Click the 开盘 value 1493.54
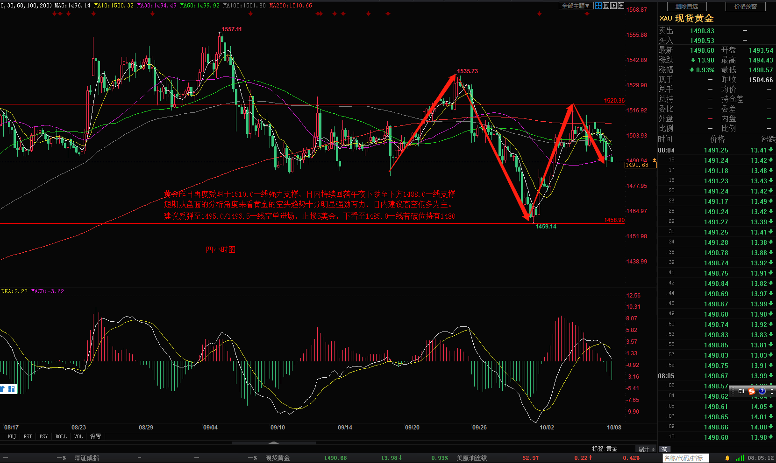This screenshot has height=463, width=776. click(761, 50)
